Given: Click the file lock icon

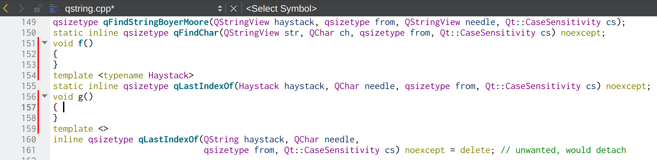Looking at the screenshot, I should (x=38, y=8).
